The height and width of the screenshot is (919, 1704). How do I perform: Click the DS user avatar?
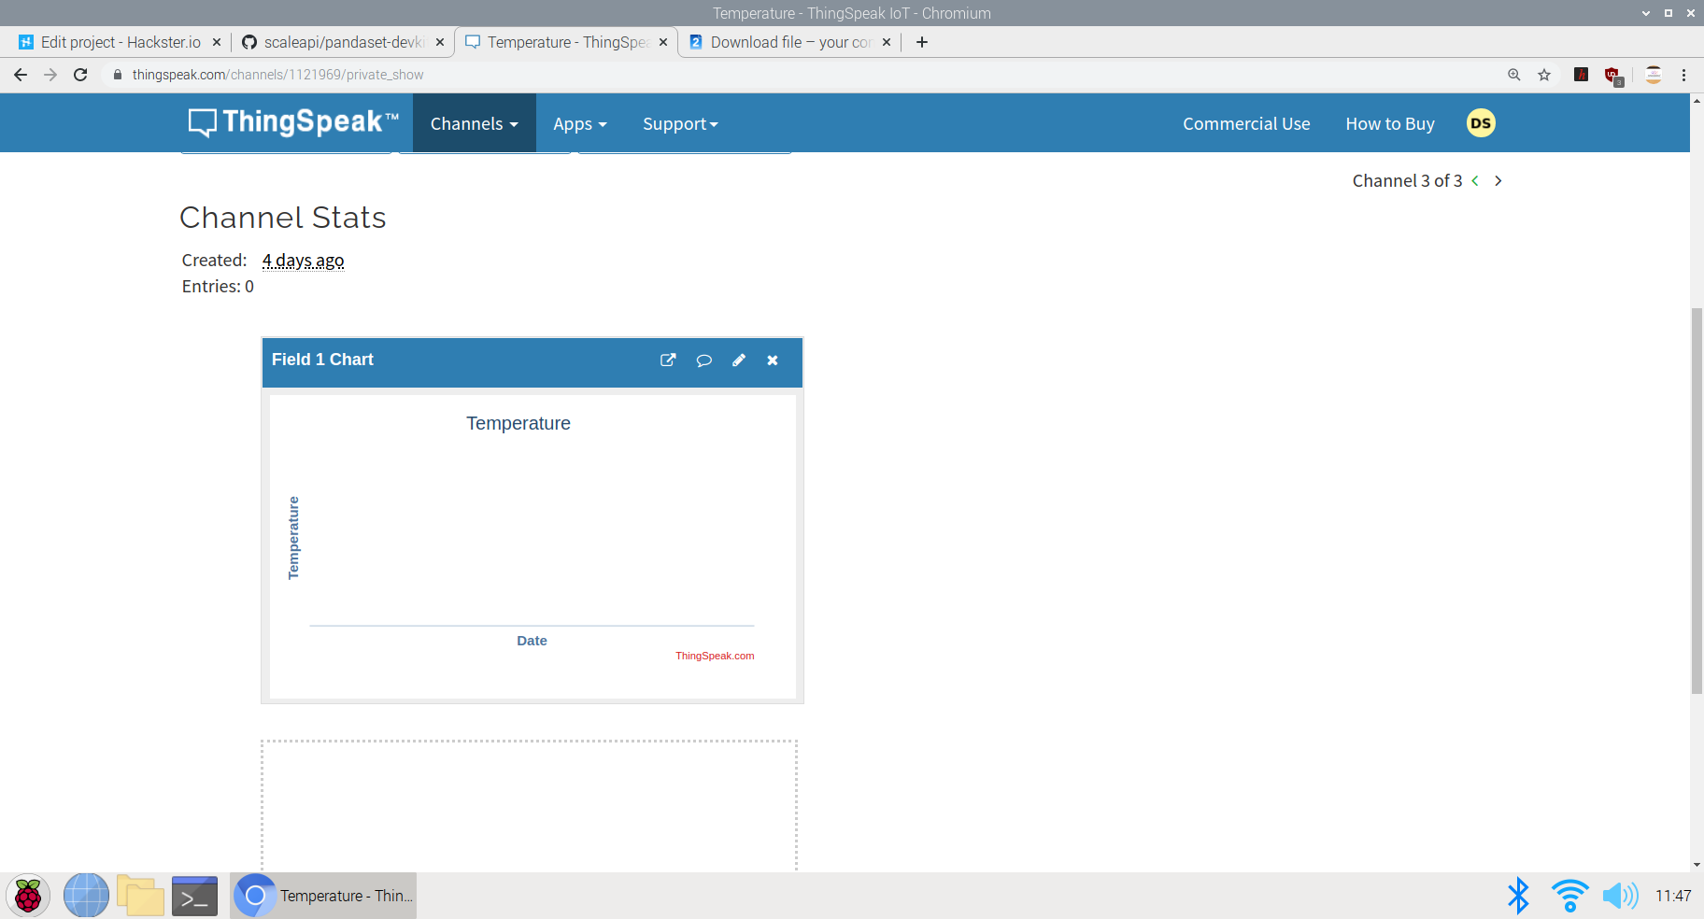coord(1481,123)
